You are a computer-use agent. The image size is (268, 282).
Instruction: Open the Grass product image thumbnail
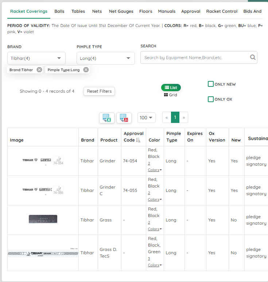pos(43,219)
